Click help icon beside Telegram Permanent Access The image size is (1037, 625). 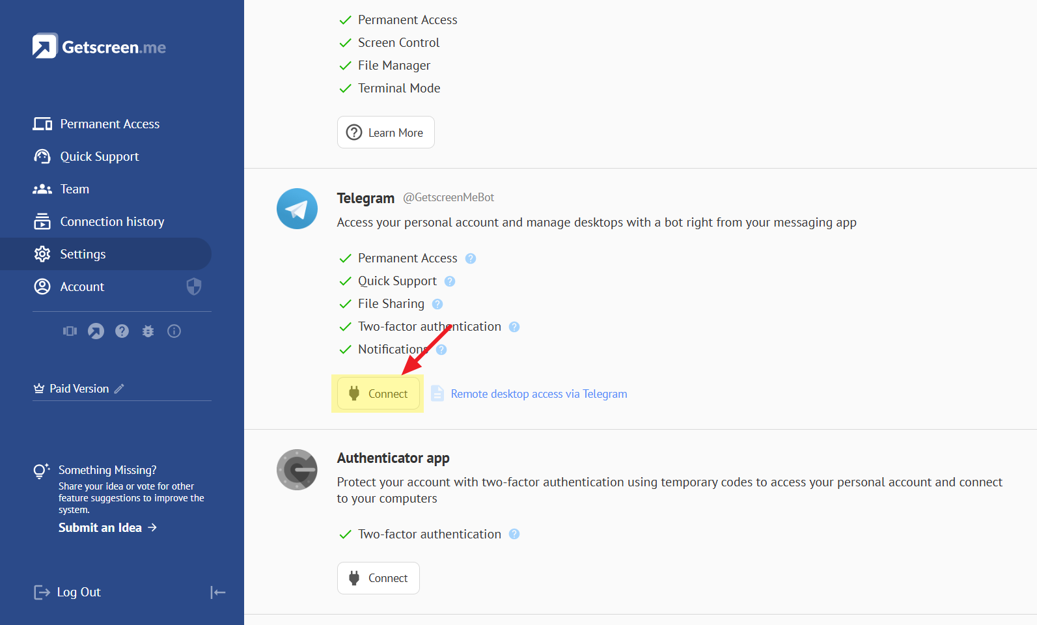(471, 258)
